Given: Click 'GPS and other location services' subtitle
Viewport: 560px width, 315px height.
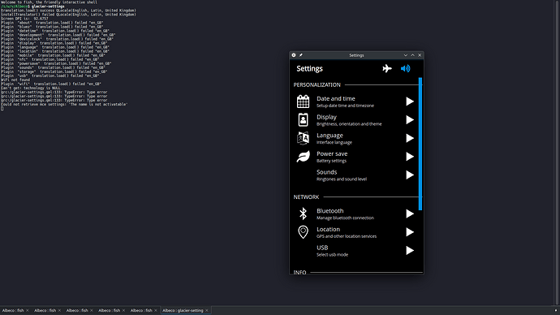Looking at the screenshot, I should tap(347, 236).
